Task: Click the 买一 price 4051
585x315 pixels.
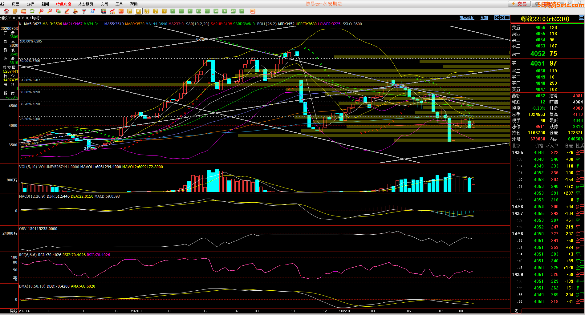Action: tap(538, 63)
